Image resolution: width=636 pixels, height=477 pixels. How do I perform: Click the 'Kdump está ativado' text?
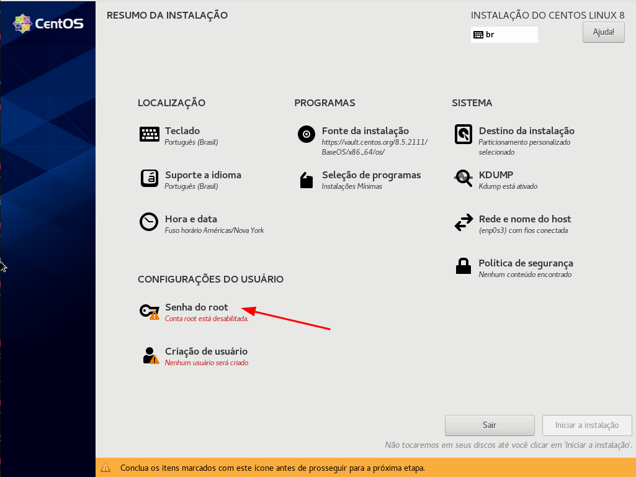pyautogui.click(x=508, y=186)
